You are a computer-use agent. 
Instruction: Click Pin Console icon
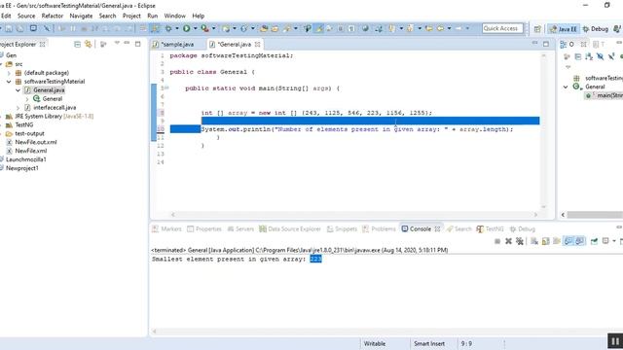(x=594, y=241)
